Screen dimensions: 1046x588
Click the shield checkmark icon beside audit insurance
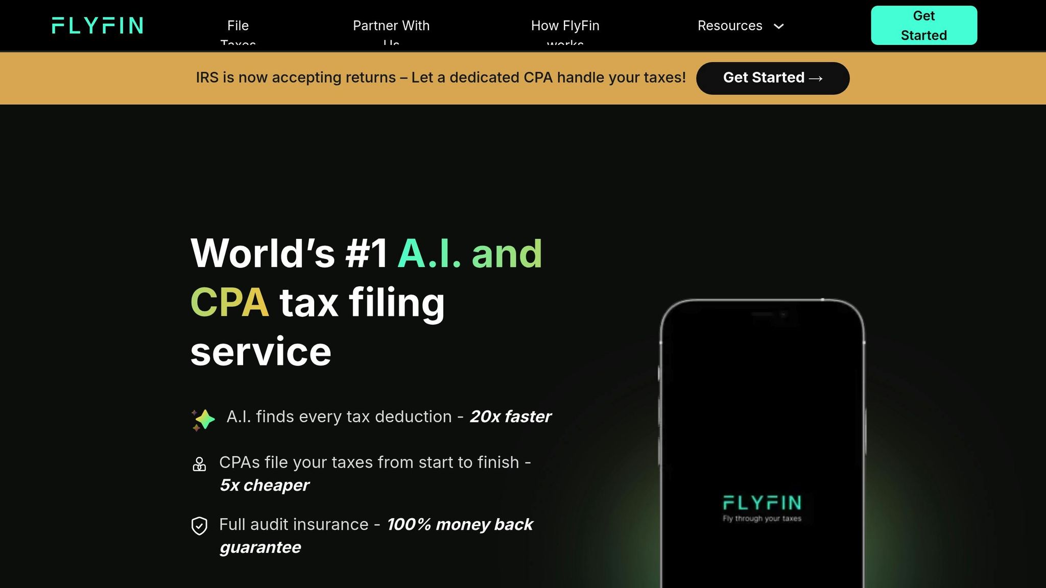tap(199, 526)
